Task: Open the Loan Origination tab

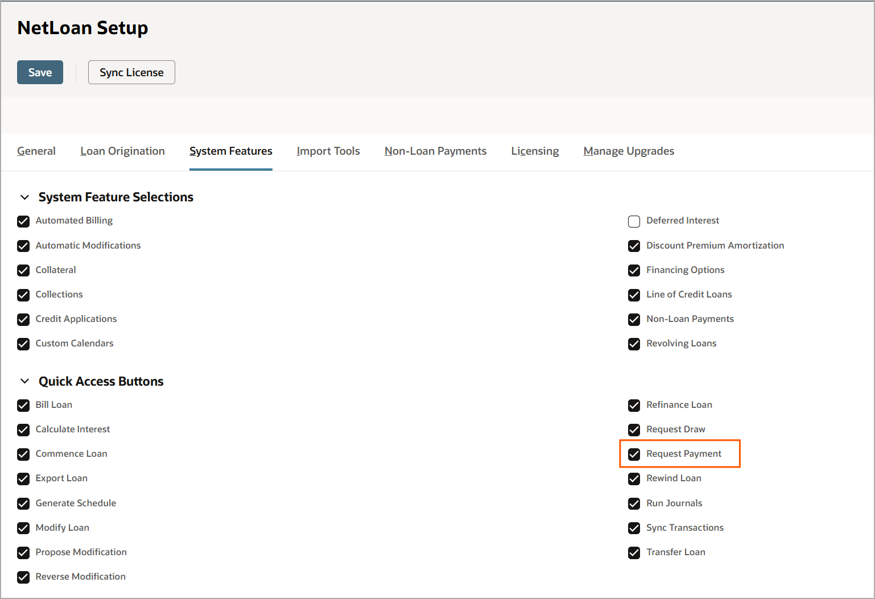Action: coord(122,151)
